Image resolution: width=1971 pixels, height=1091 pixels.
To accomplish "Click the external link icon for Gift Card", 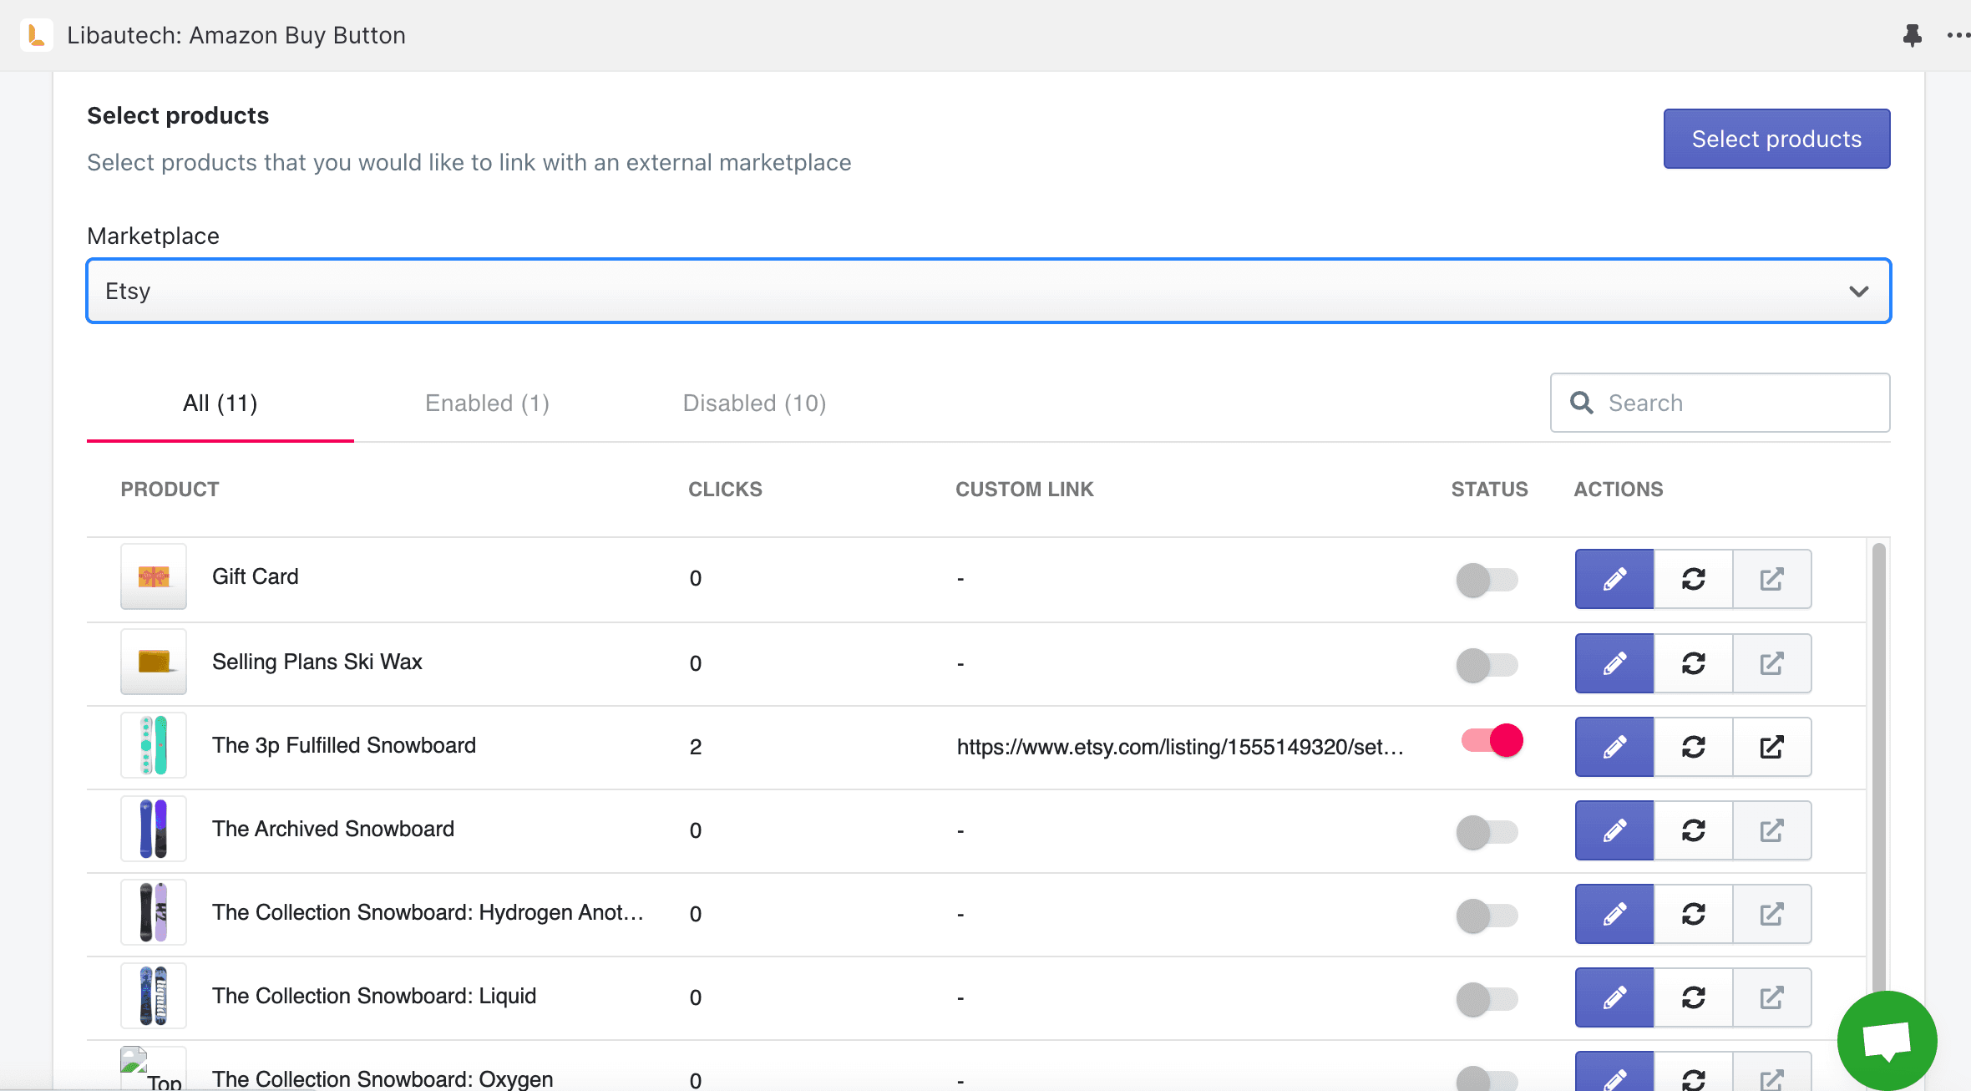I will [x=1771, y=579].
